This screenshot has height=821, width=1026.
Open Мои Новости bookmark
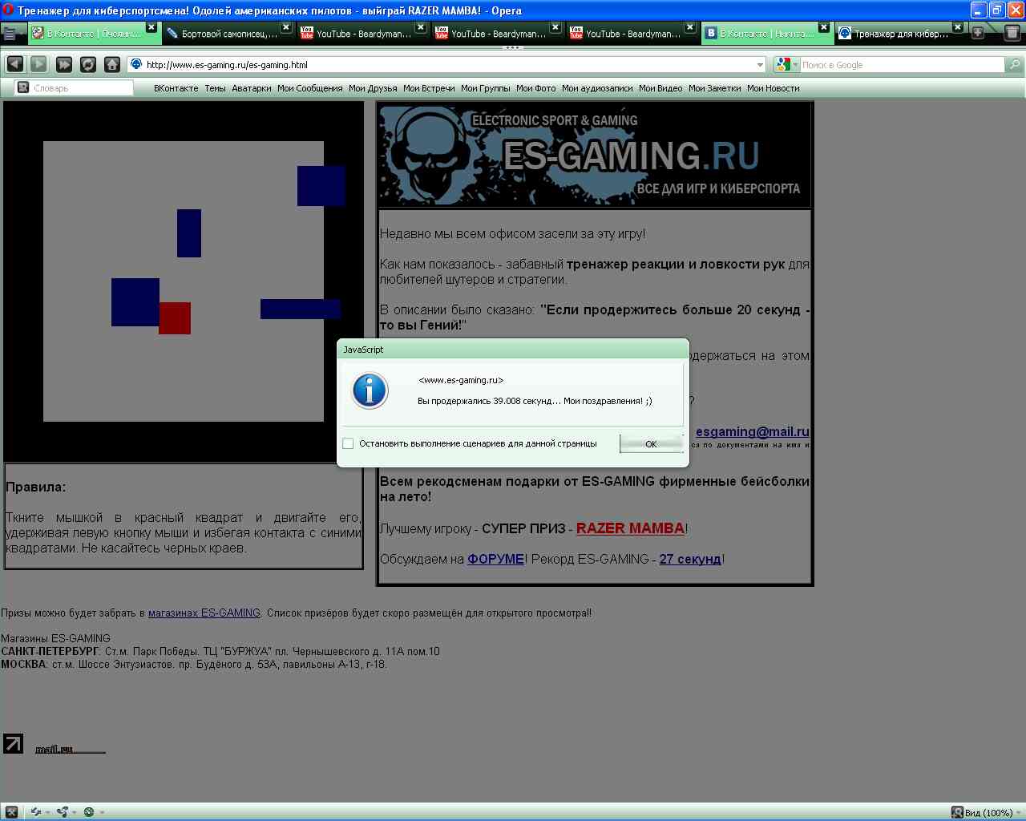773,88
